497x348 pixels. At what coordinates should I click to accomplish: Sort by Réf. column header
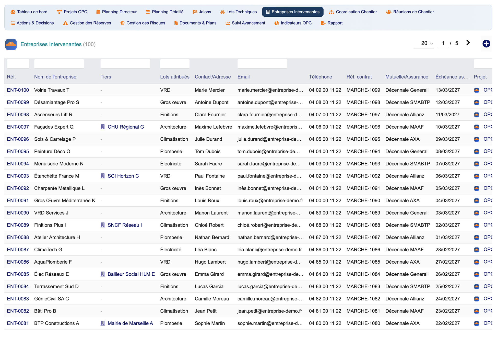(x=11, y=77)
